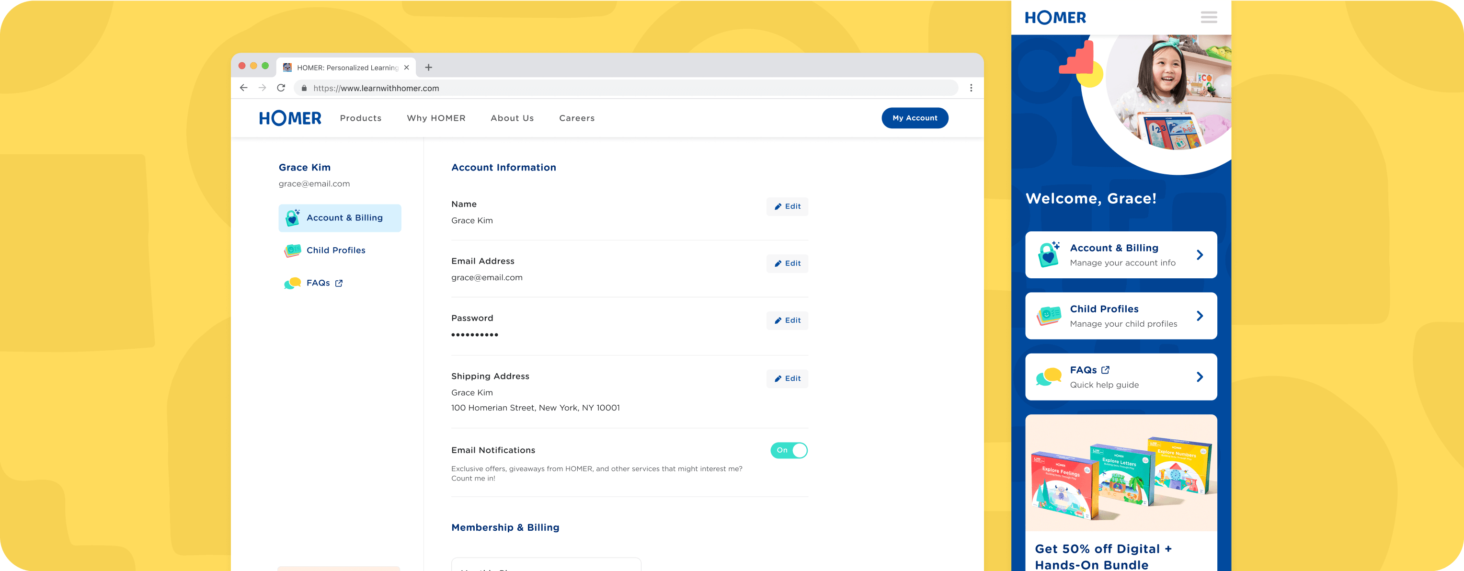Open the browser's three-dot options menu

(x=971, y=88)
